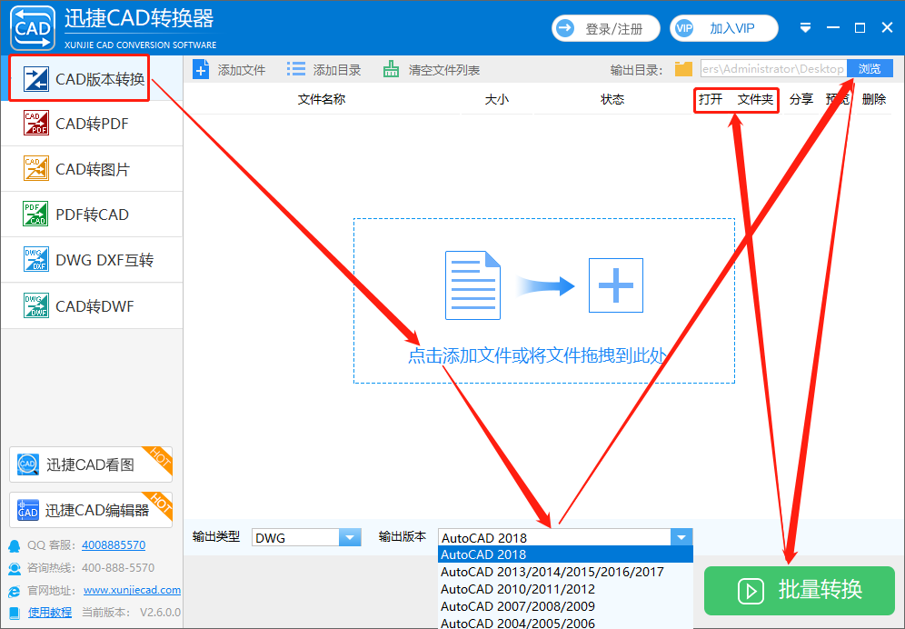Screen dimensions: 905x629
Task: Open the 使用教程 tutorial link
Action: [x=50, y=613]
